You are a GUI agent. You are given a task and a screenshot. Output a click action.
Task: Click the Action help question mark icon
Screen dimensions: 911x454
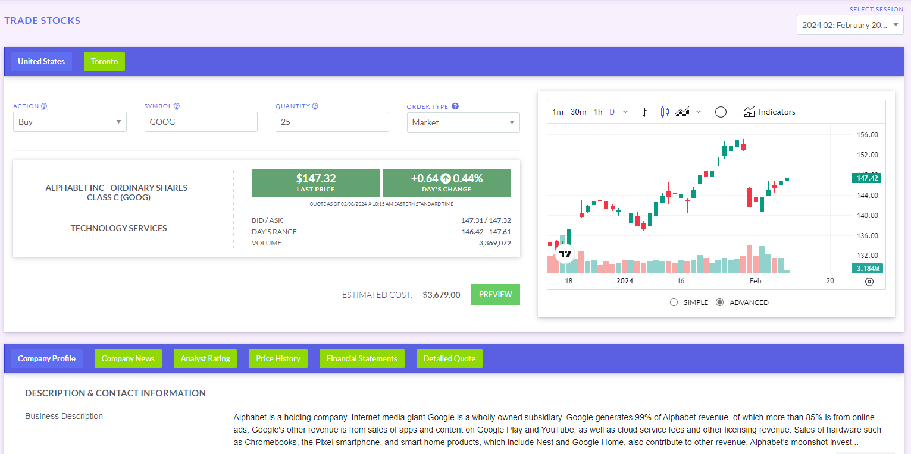pyautogui.click(x=44, y=106)
